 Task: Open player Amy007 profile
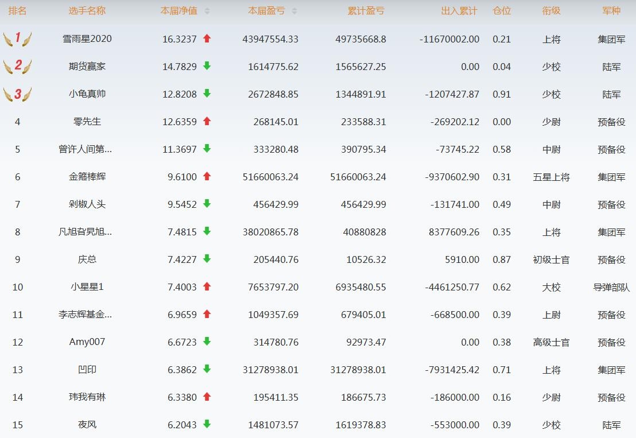pyautogui.click(x=87, y=342)
